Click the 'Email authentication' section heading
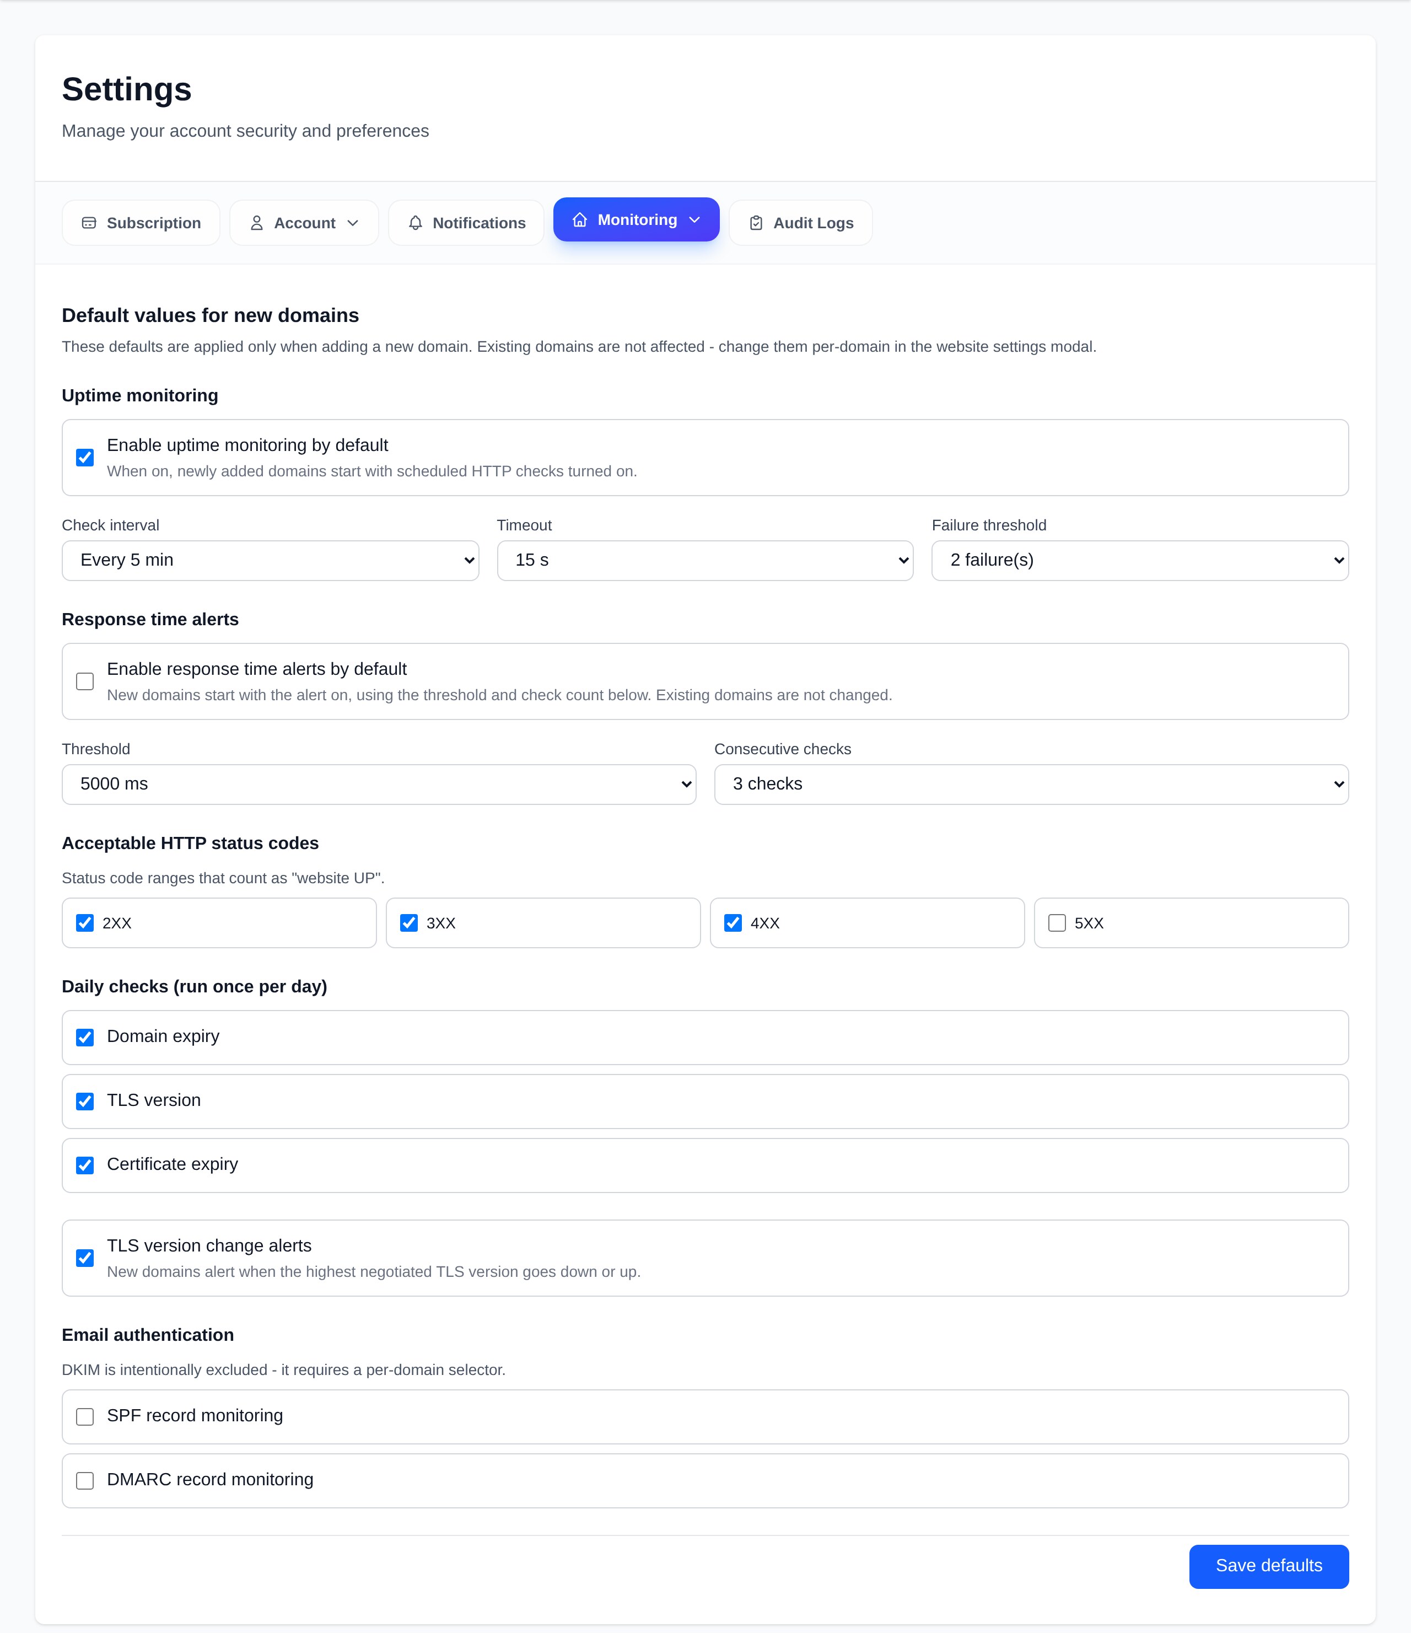This screenshot has height=1633, width=1411. point(148,1335)
